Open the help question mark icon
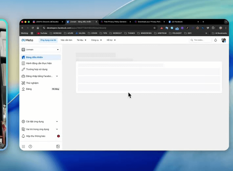Screen dimensions: 233x171 pyautogui.click(x=30, y=147)
